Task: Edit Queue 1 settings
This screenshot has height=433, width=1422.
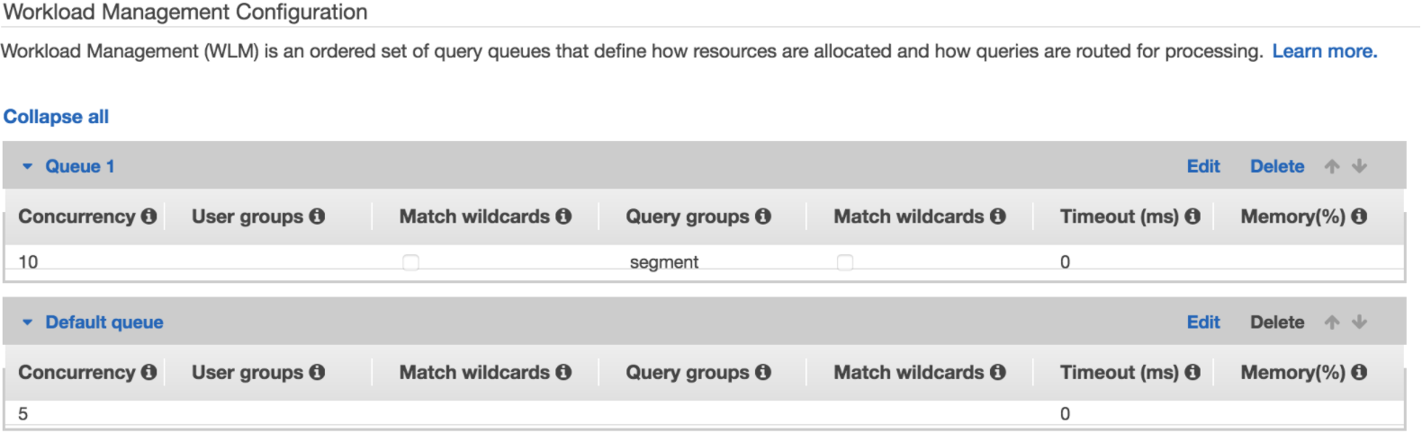Action: 1203,166
